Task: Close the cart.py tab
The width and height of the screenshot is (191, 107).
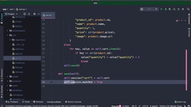Action: pyautogui.click(x=53, y=15)
